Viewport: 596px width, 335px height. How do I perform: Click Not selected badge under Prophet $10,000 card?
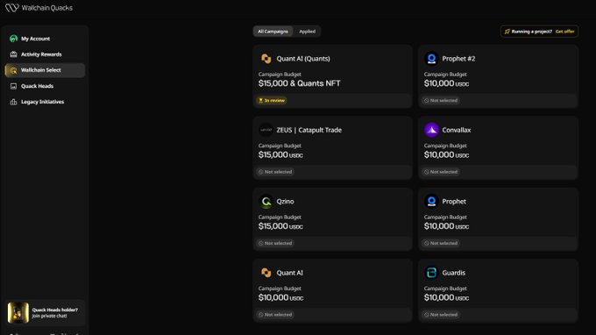tap(441, 243)
